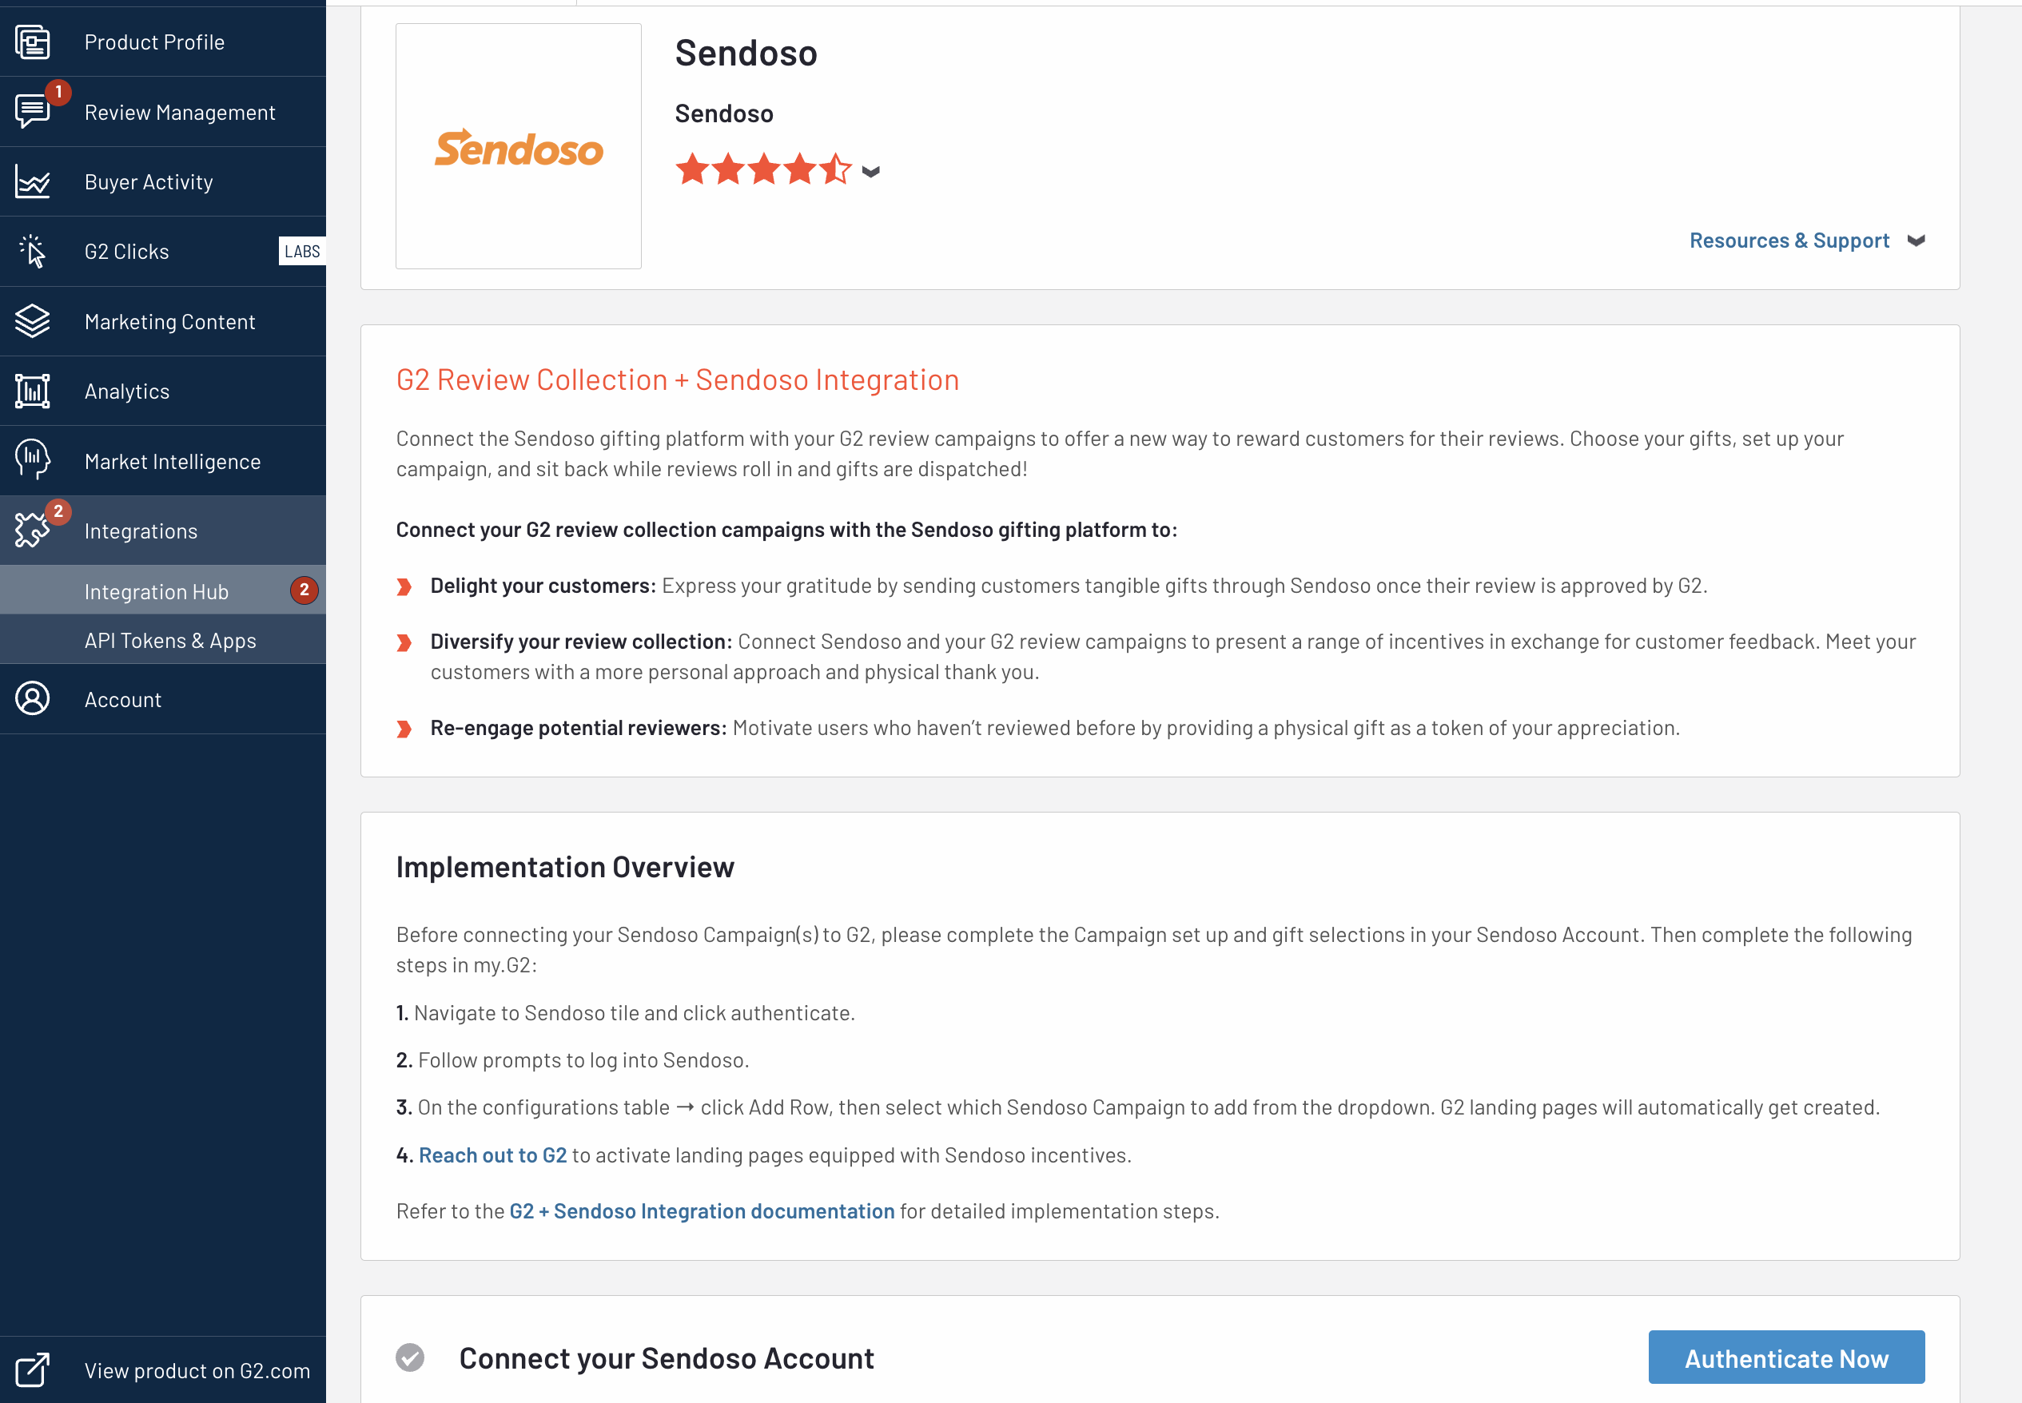Click the Account person icon

(x=33, y=699)
